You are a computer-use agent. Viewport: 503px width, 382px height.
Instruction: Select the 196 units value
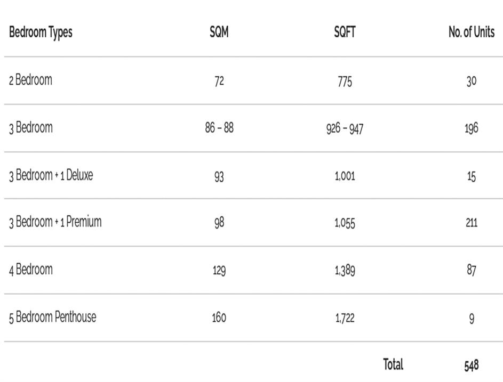(x=471, y=129)
